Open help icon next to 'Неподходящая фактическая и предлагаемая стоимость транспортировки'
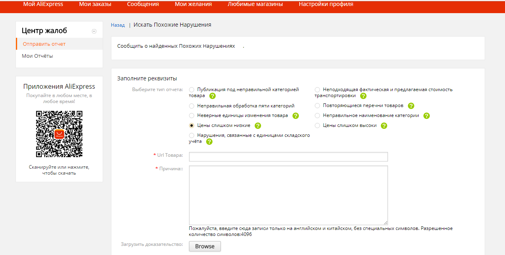The image size is (505, 255). (363, 96)
